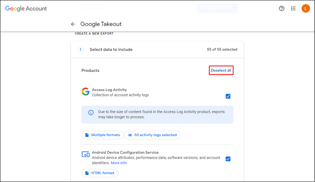Click 'CREATE A NEW EXPORT' heading text
This screenshot has height=182, width=315.
94,33
